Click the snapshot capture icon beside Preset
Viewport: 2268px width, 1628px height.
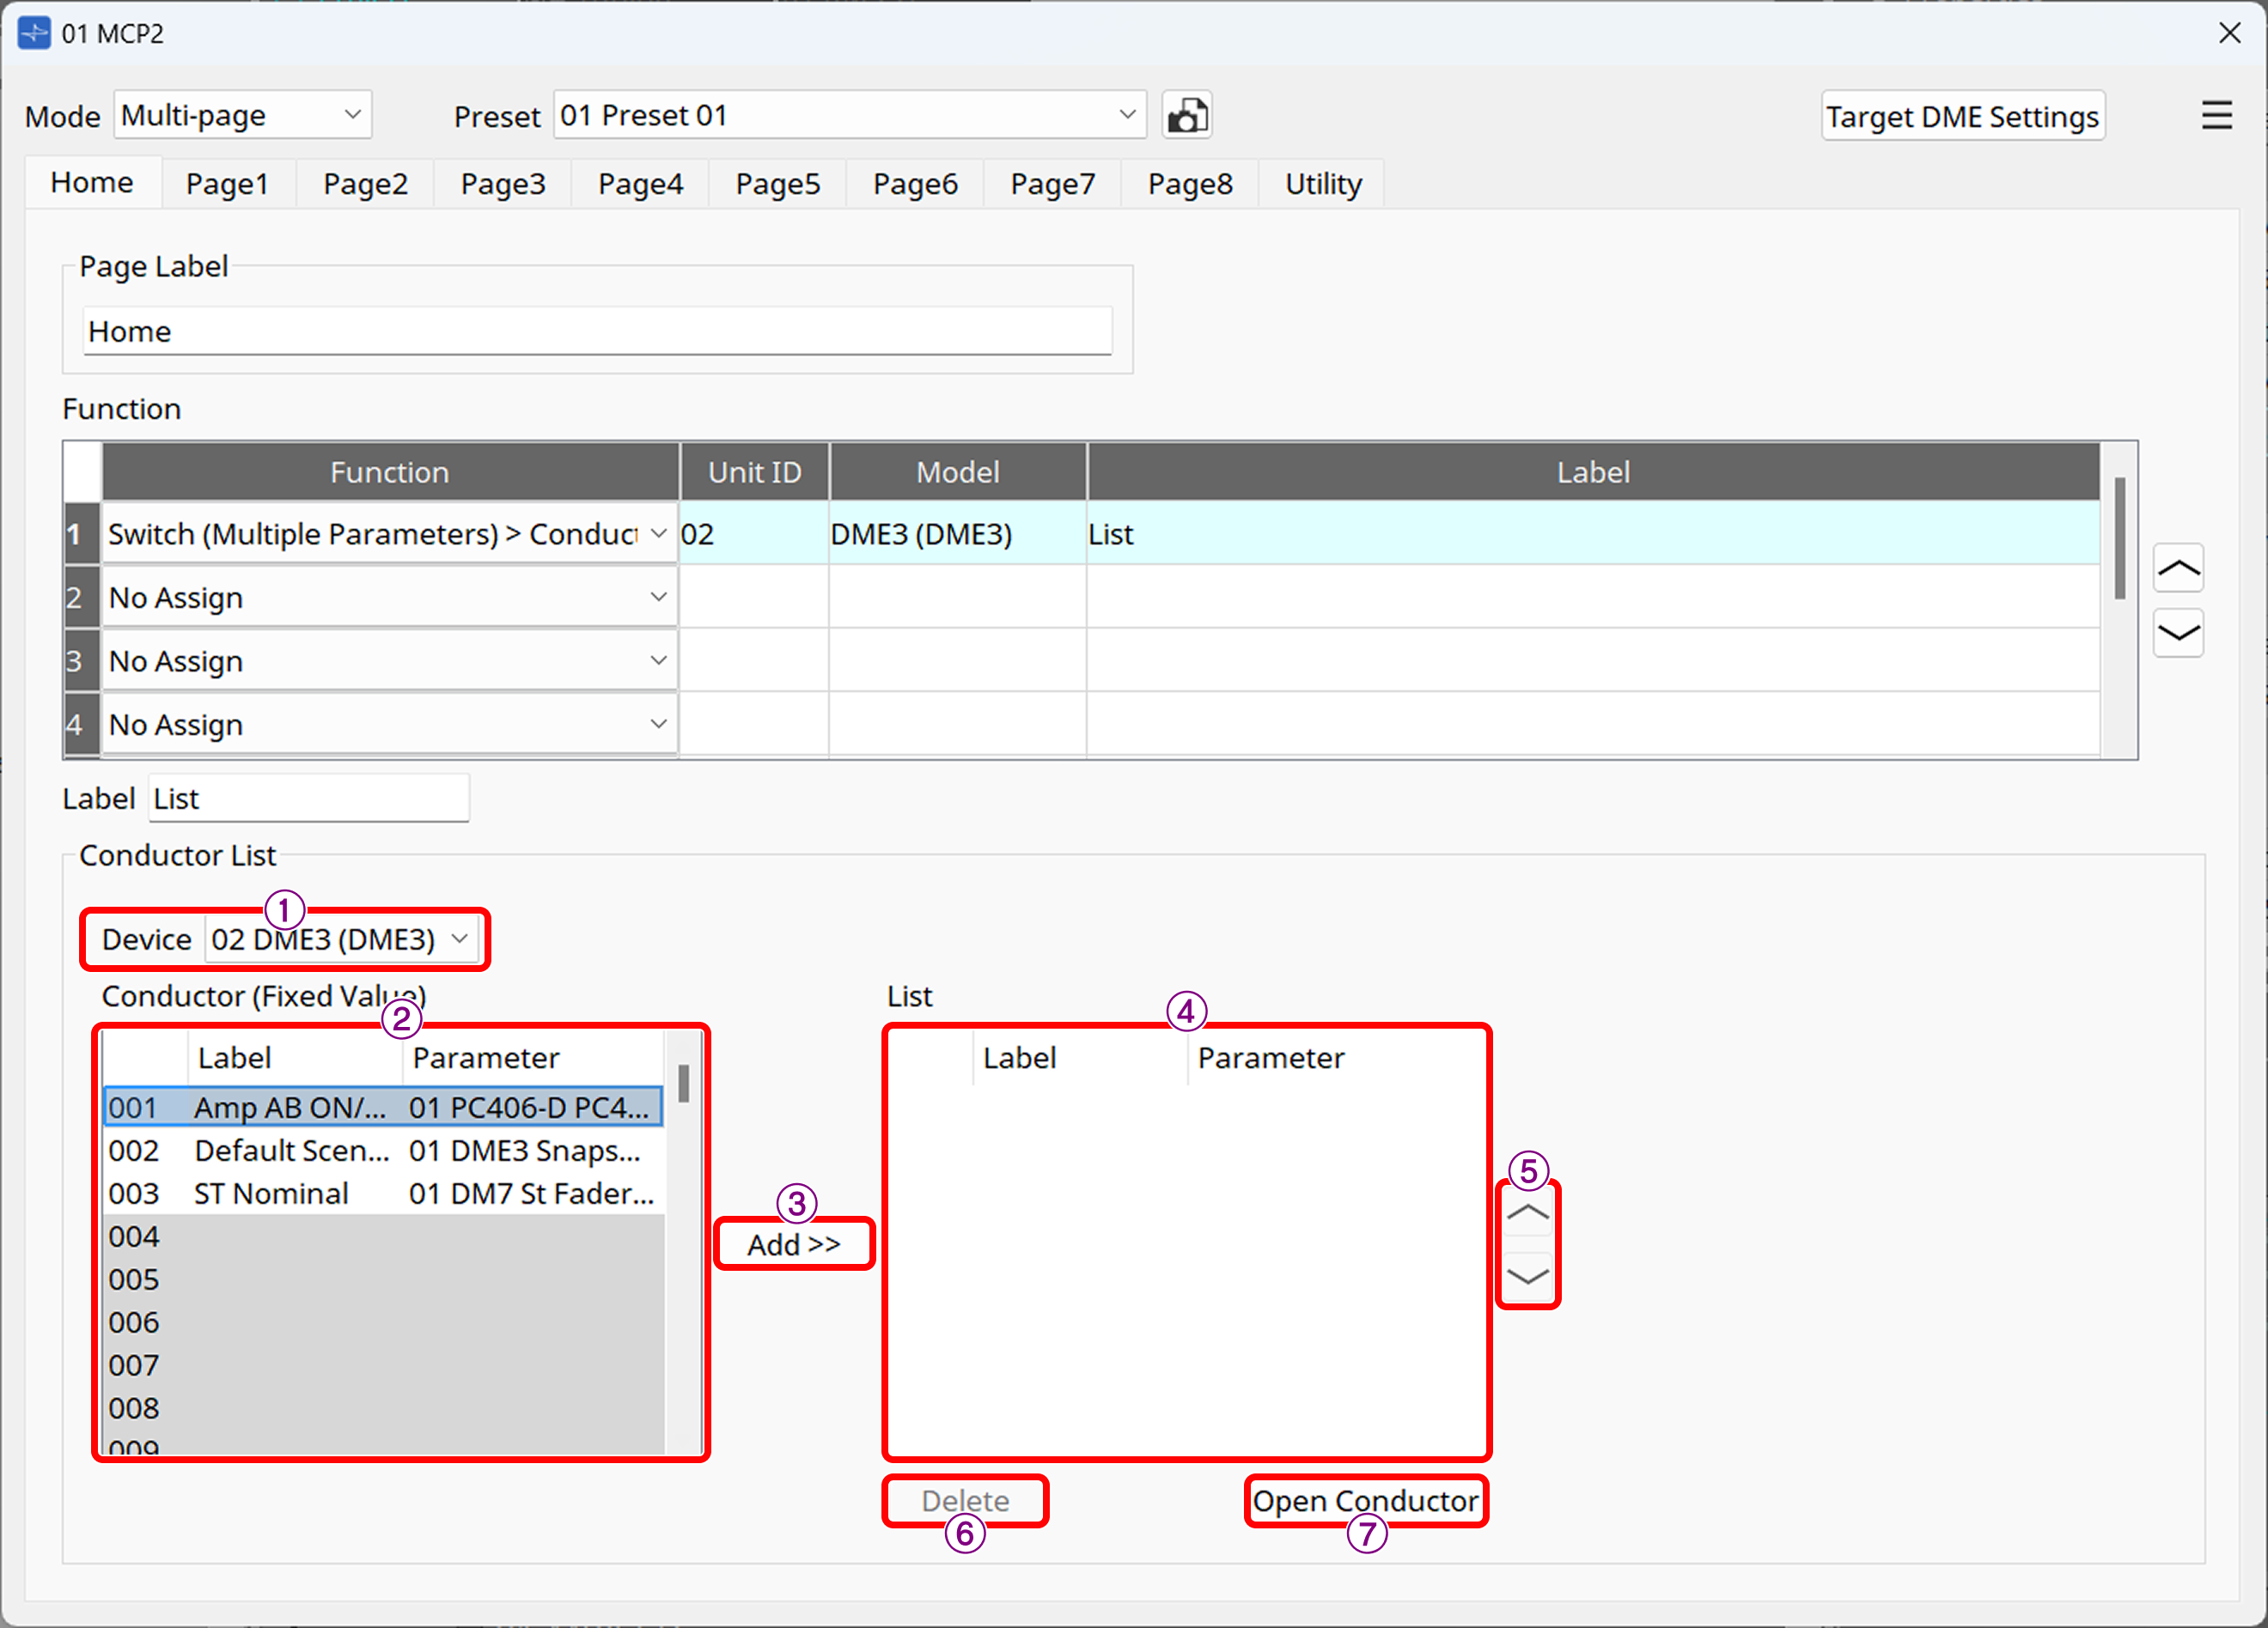1186,114
